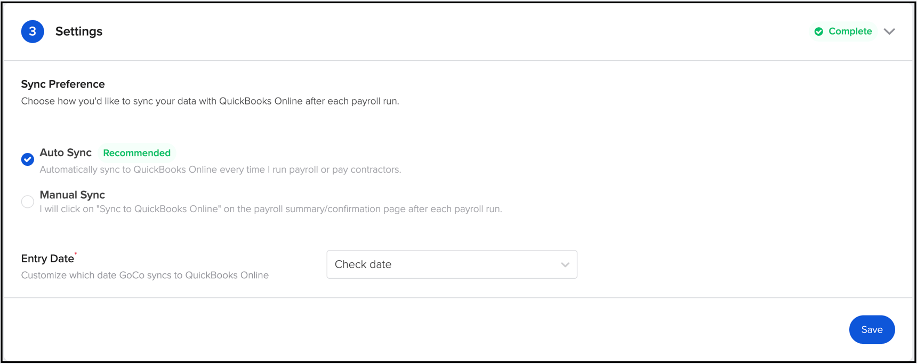Click the Settings section header

(78, 31)
